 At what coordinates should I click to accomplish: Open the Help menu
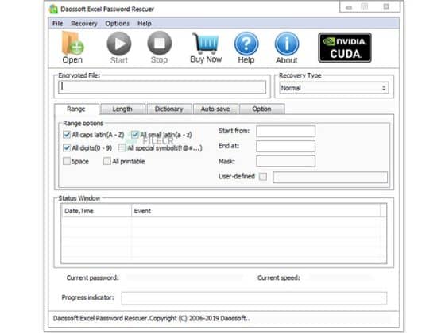point(145,24)
